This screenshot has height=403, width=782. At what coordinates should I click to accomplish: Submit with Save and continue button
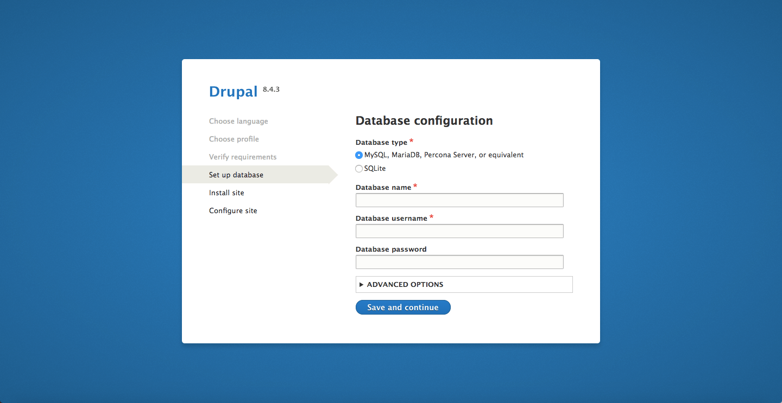tap(403, 308)
